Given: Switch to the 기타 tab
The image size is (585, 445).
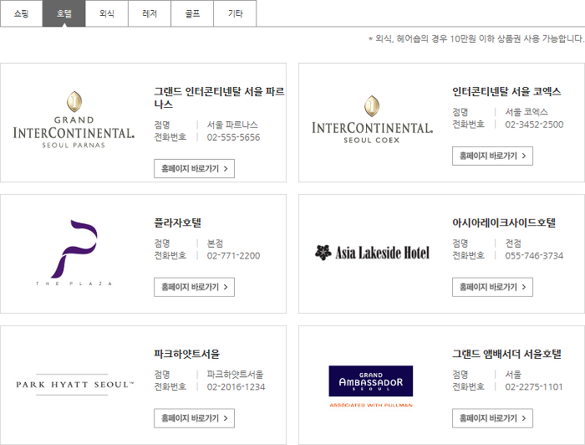Looking at the screenshot, I should pos(235,13).
